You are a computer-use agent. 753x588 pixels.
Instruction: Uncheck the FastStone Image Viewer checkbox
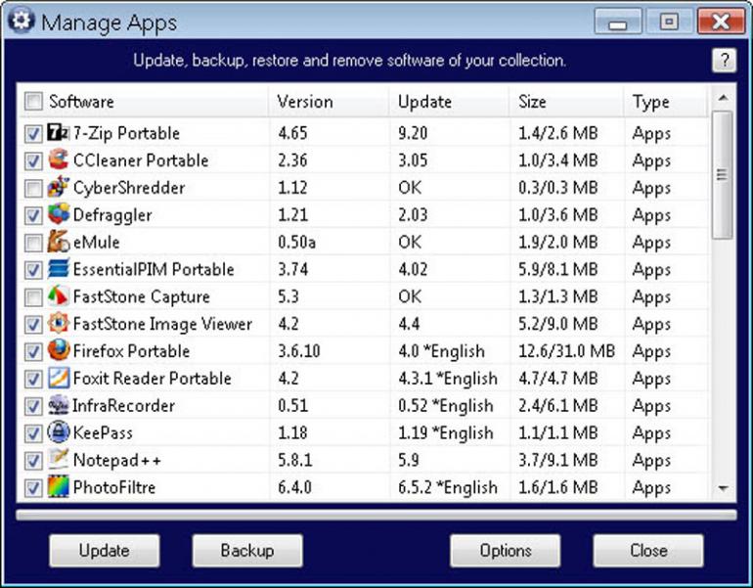33,325
